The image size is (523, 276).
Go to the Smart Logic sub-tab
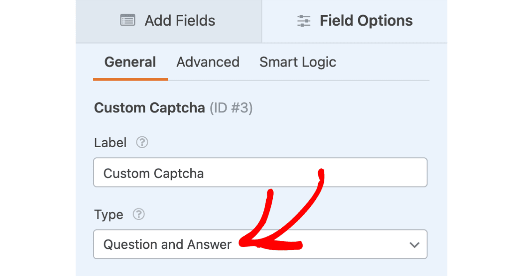point(298,62)
